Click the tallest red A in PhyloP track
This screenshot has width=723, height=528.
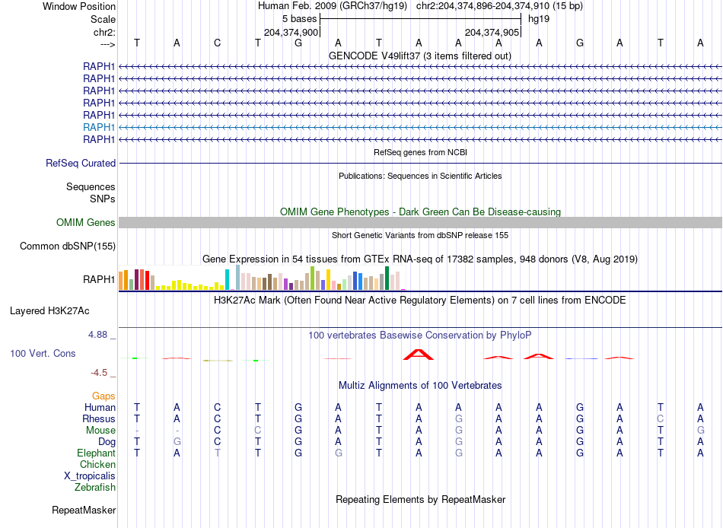point(419,355)
